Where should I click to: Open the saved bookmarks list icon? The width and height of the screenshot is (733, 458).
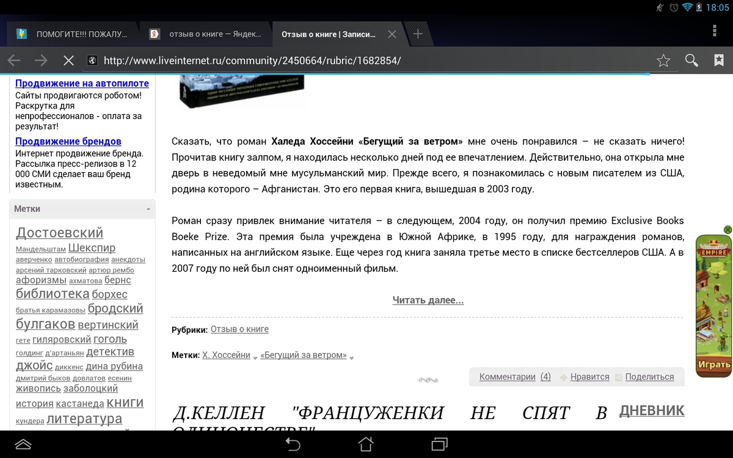tap(719, 60)
